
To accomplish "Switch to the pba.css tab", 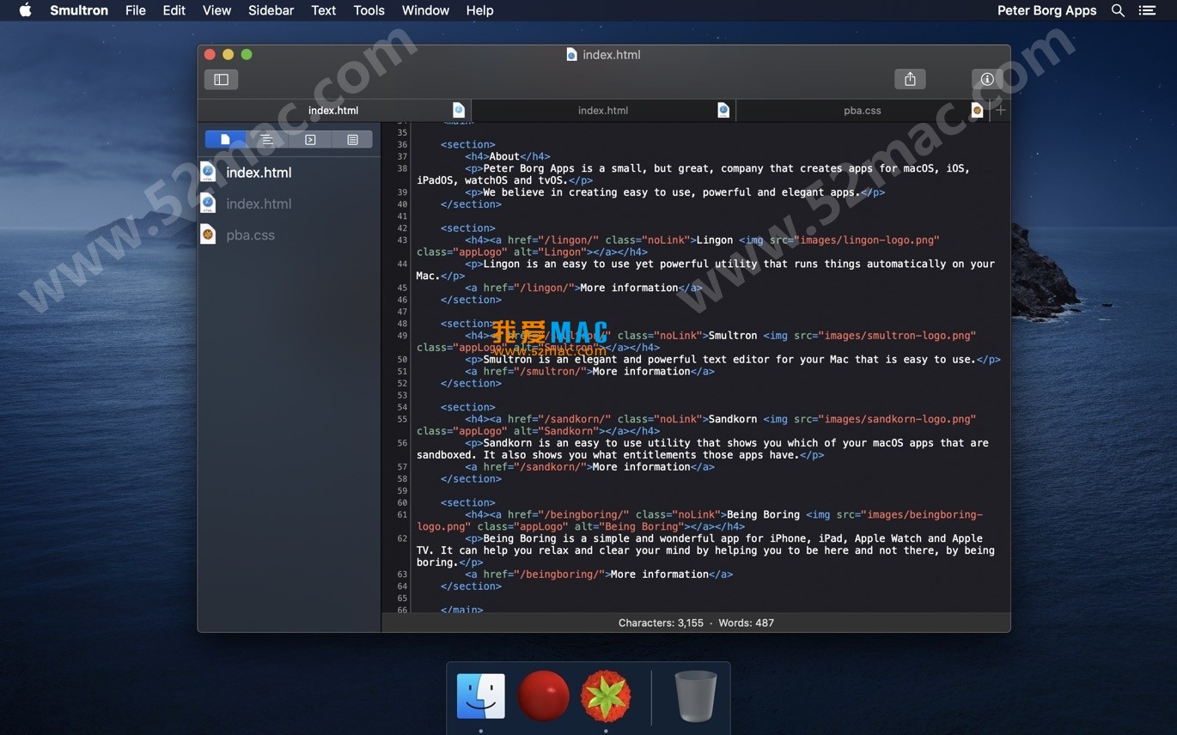I will (862, 110).
